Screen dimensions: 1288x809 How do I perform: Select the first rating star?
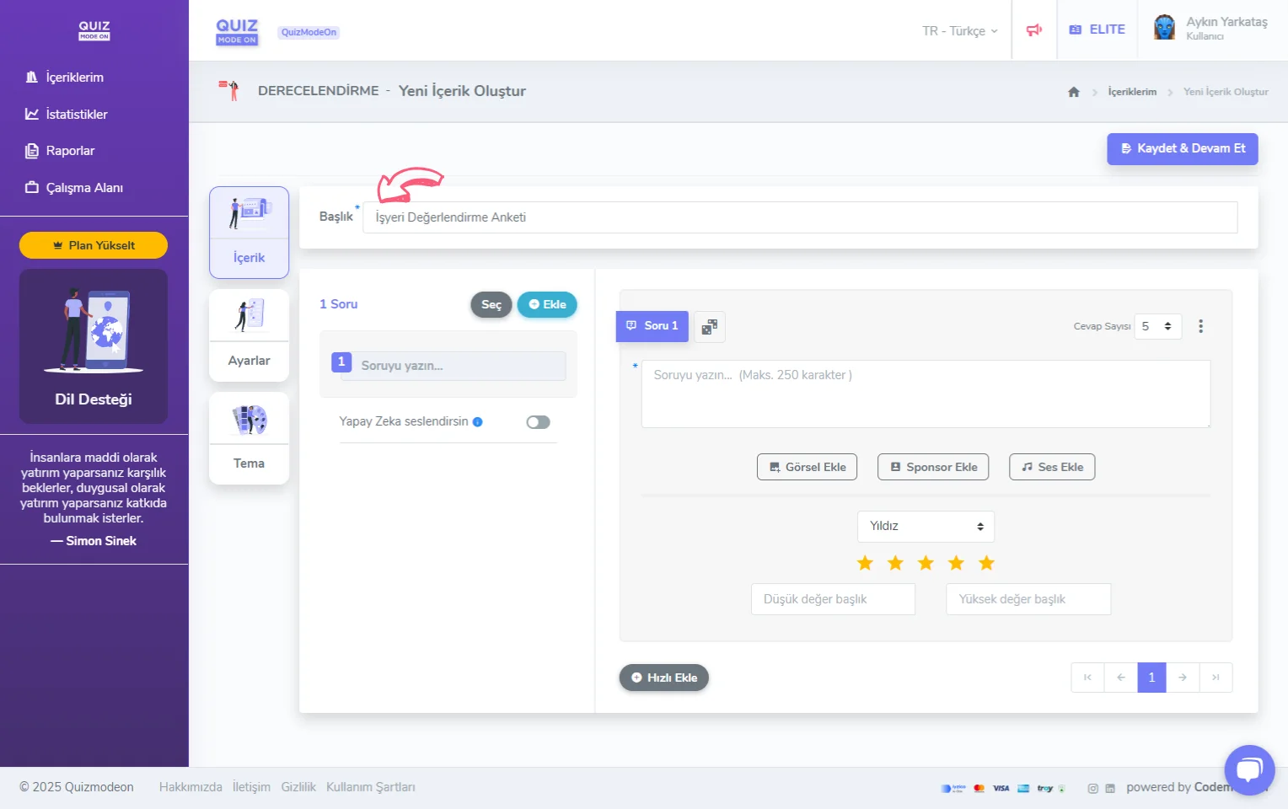tap(865, 563)
